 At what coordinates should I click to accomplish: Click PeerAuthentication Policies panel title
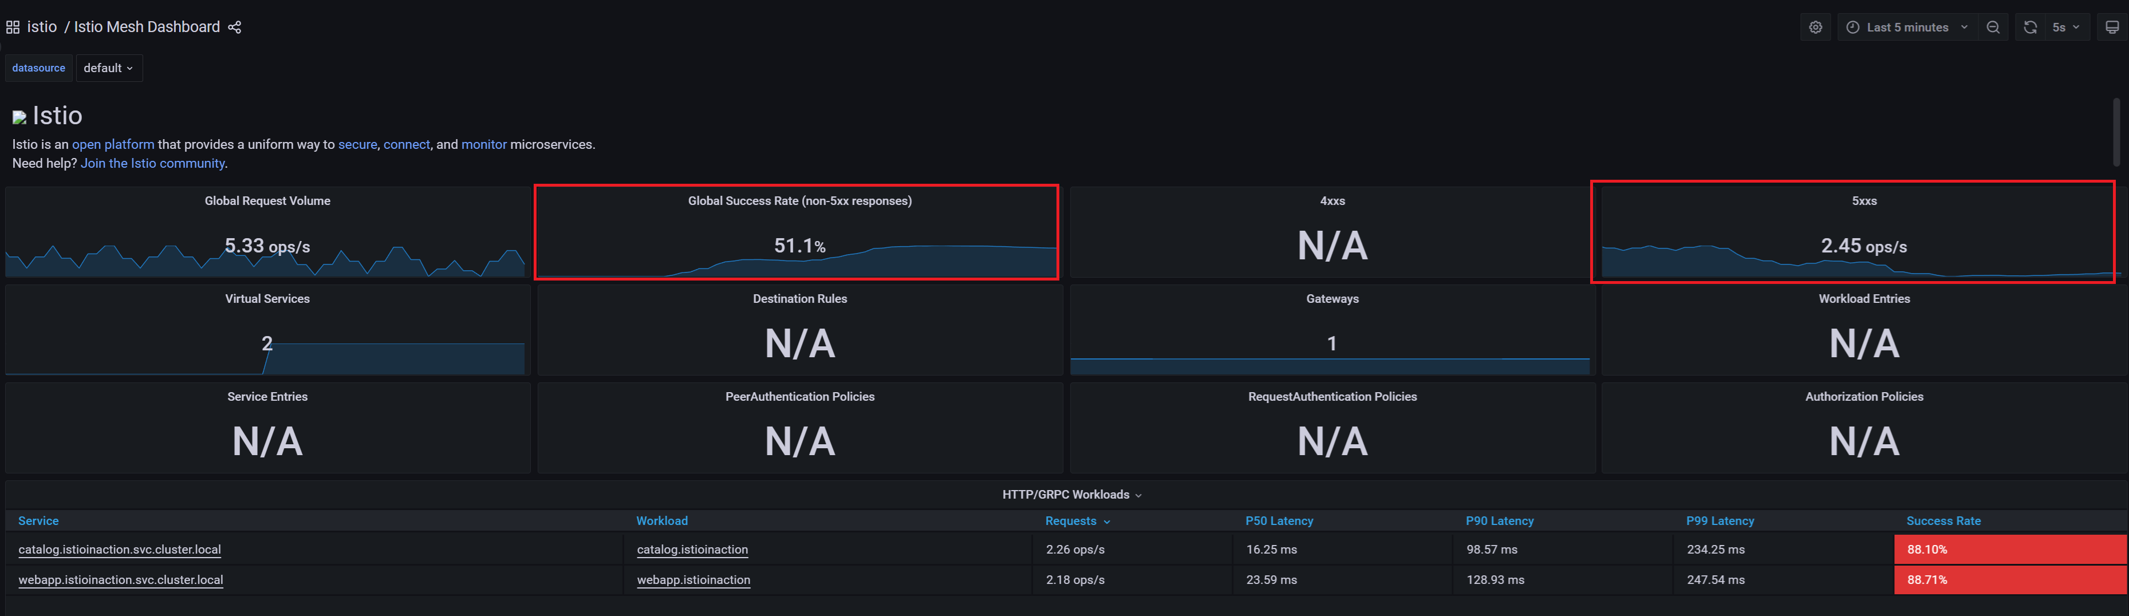click(x=799, y=397)
